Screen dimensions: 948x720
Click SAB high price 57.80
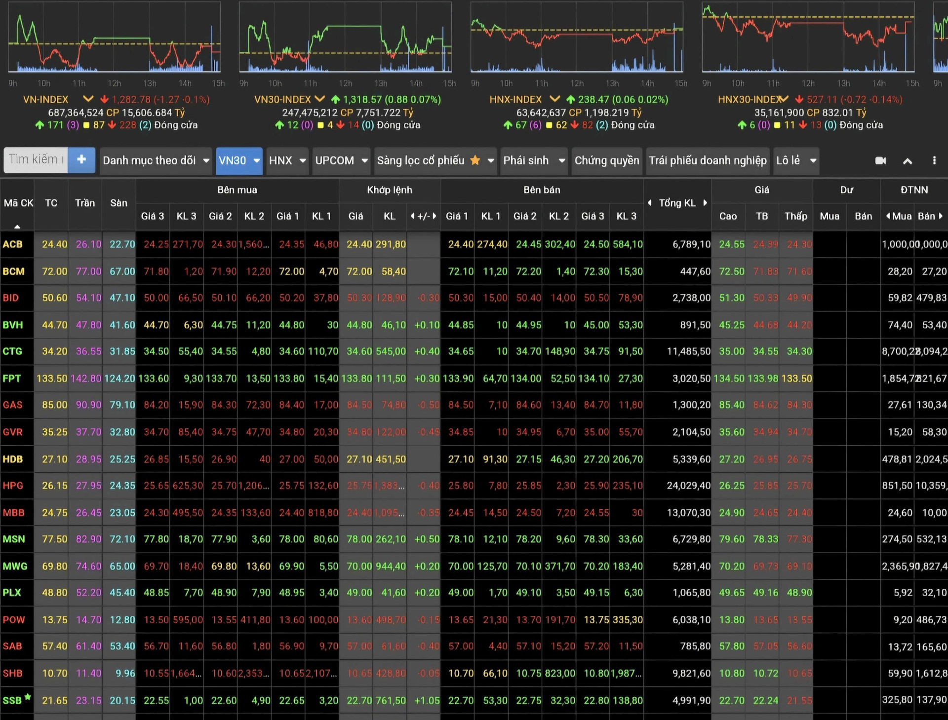pyautogui.click(x=731, y=646)
